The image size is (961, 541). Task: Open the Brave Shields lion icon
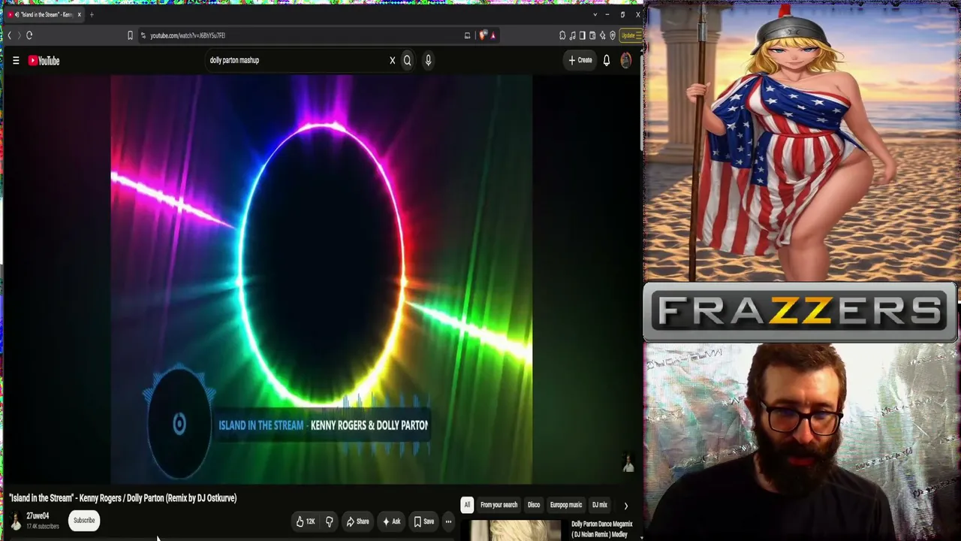point(483,35)
